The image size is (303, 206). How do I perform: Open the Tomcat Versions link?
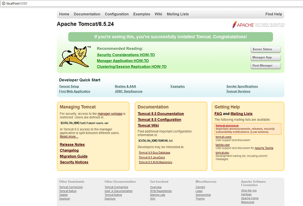point(238,91)
